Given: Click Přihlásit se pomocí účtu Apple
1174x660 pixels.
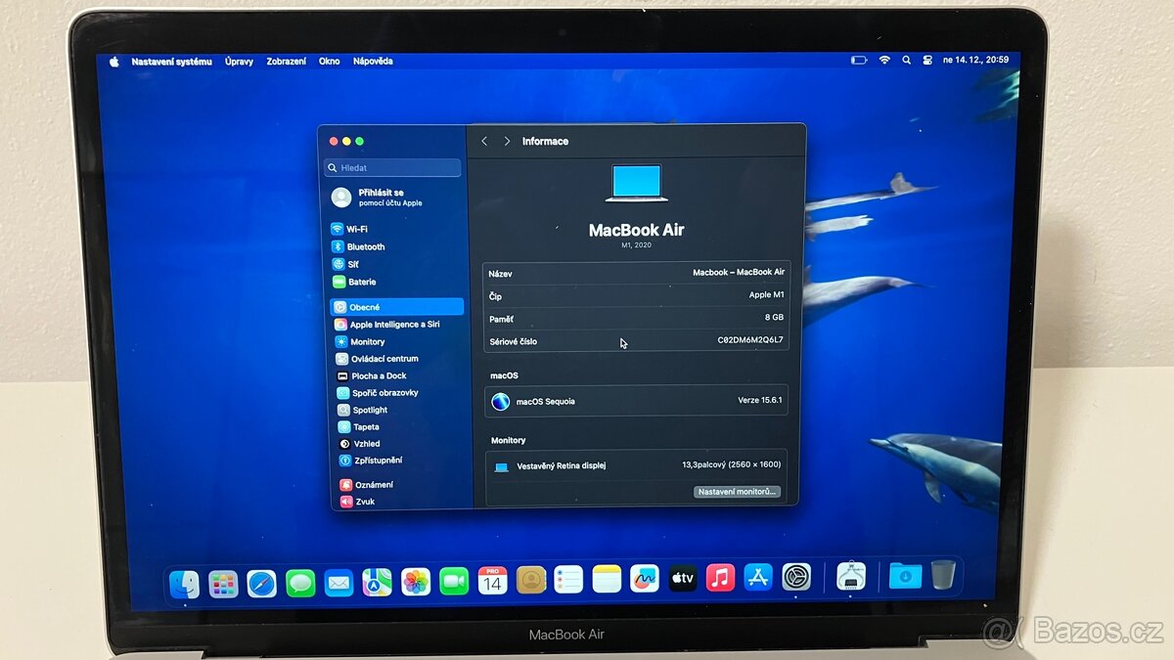Looking at the screenshot, I should [x=383, y=197].
